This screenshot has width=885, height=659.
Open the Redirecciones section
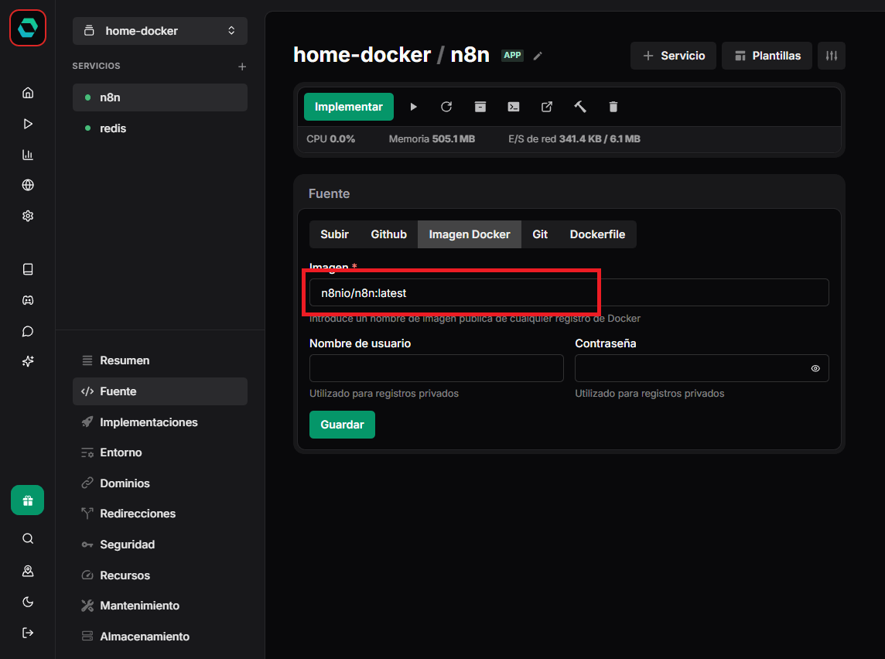(x=159, y=514)
